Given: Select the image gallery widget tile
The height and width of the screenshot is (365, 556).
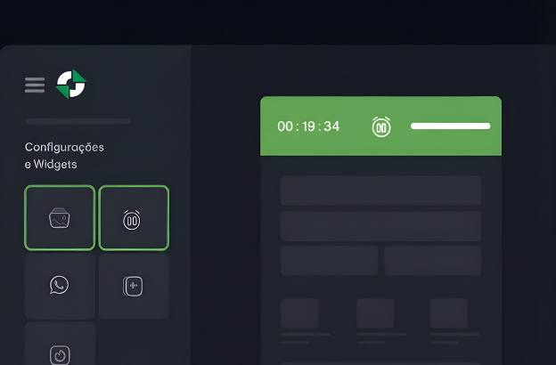Looking at the screenshot, I should (x=60, y=218).
